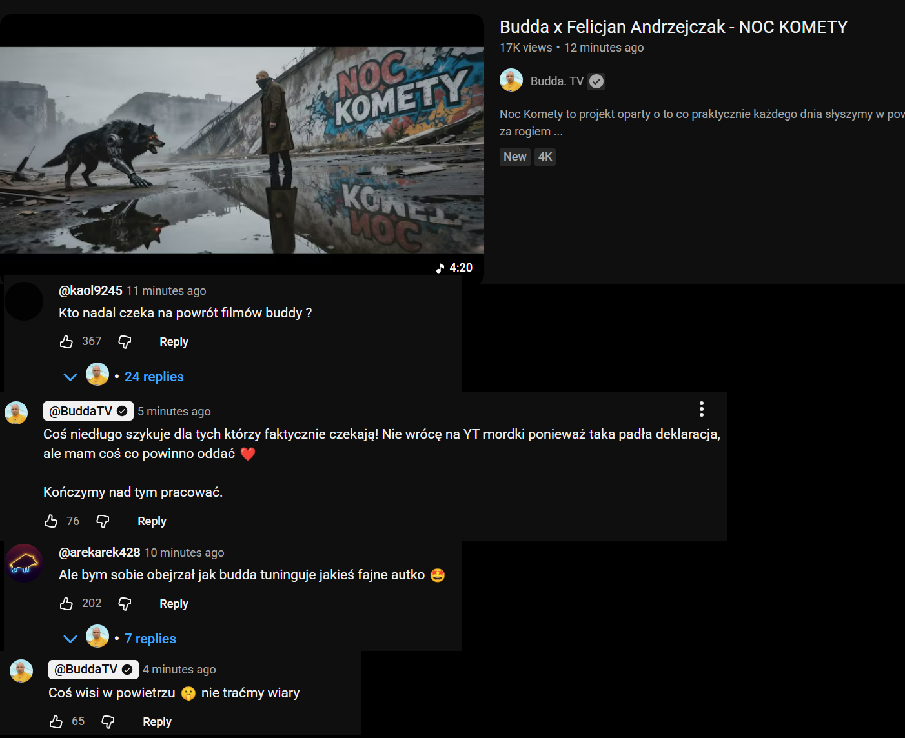
Task: Expand the 24 replies thread
Action: (154, 377)
